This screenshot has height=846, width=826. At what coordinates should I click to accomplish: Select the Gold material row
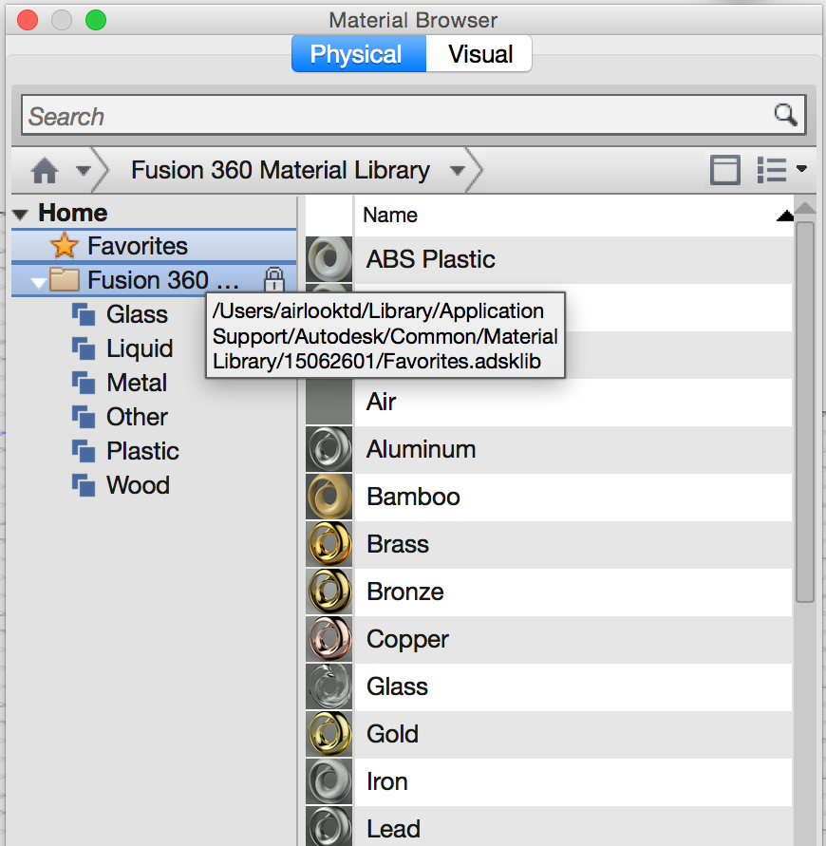click(x=549, y=734)
